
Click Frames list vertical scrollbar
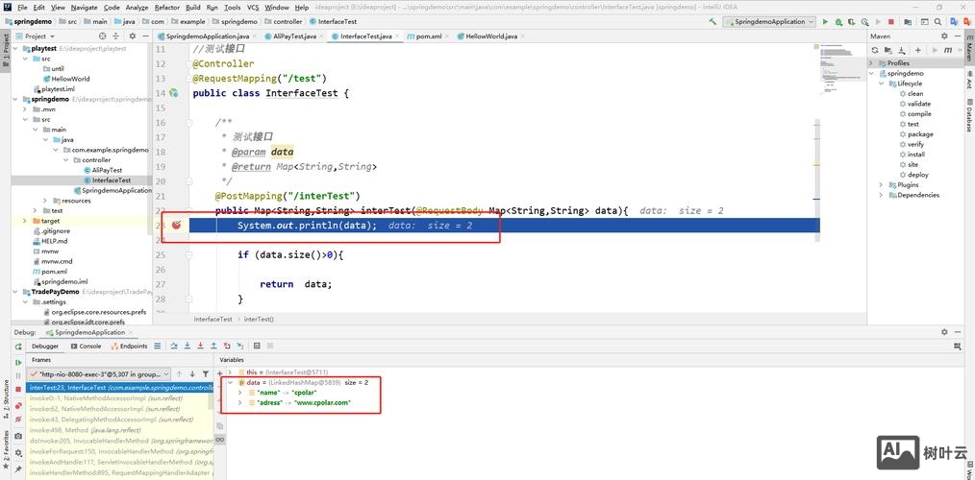pos(211,401)
